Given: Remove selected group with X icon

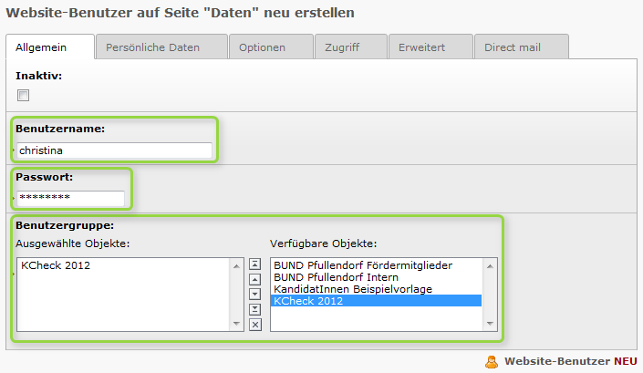Looking at the screenshot, I should coord(255,325).
